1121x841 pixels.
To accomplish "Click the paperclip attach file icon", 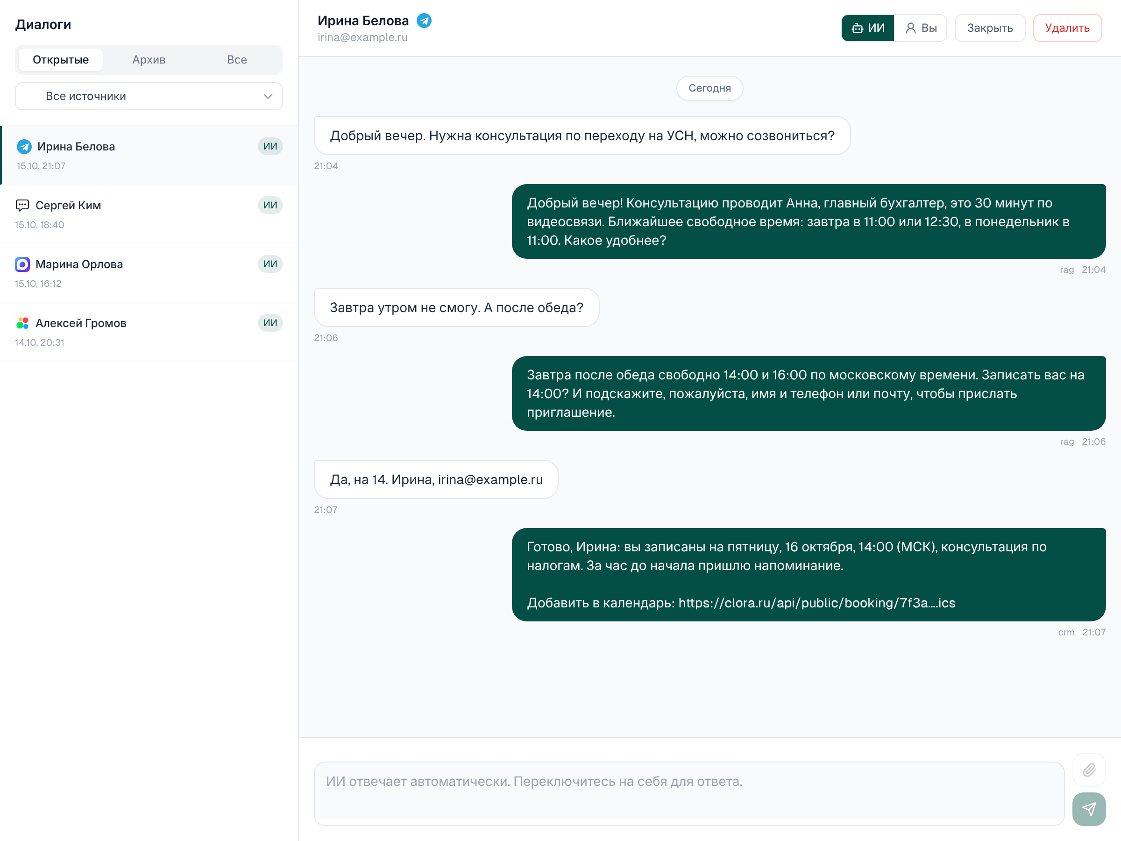I will click(1089, 770).
